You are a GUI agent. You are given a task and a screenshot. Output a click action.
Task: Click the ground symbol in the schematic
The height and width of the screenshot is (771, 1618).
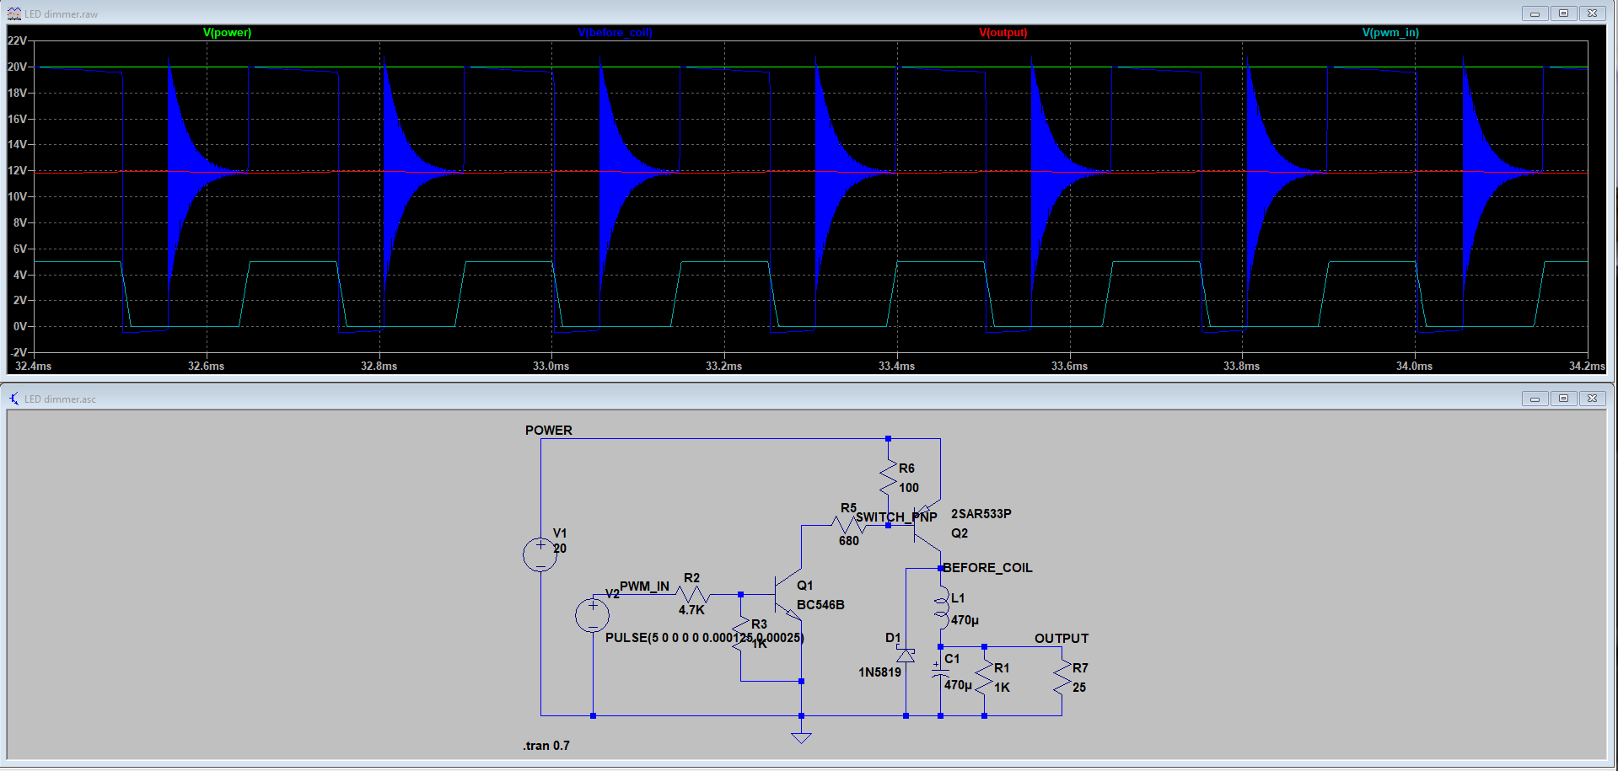click(801, 736)
